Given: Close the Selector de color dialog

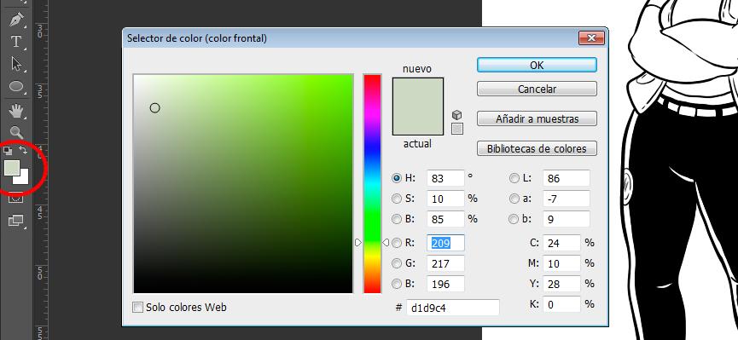Looking at the screenshot, I should coord(591,38).
